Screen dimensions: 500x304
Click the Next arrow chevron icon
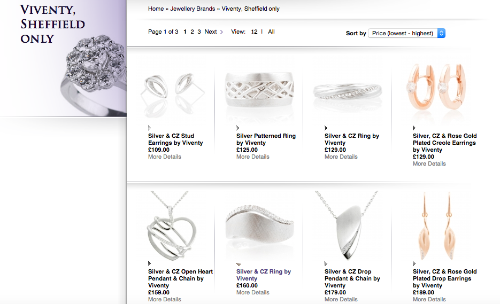pyautogui.click(x=221, y=32)
